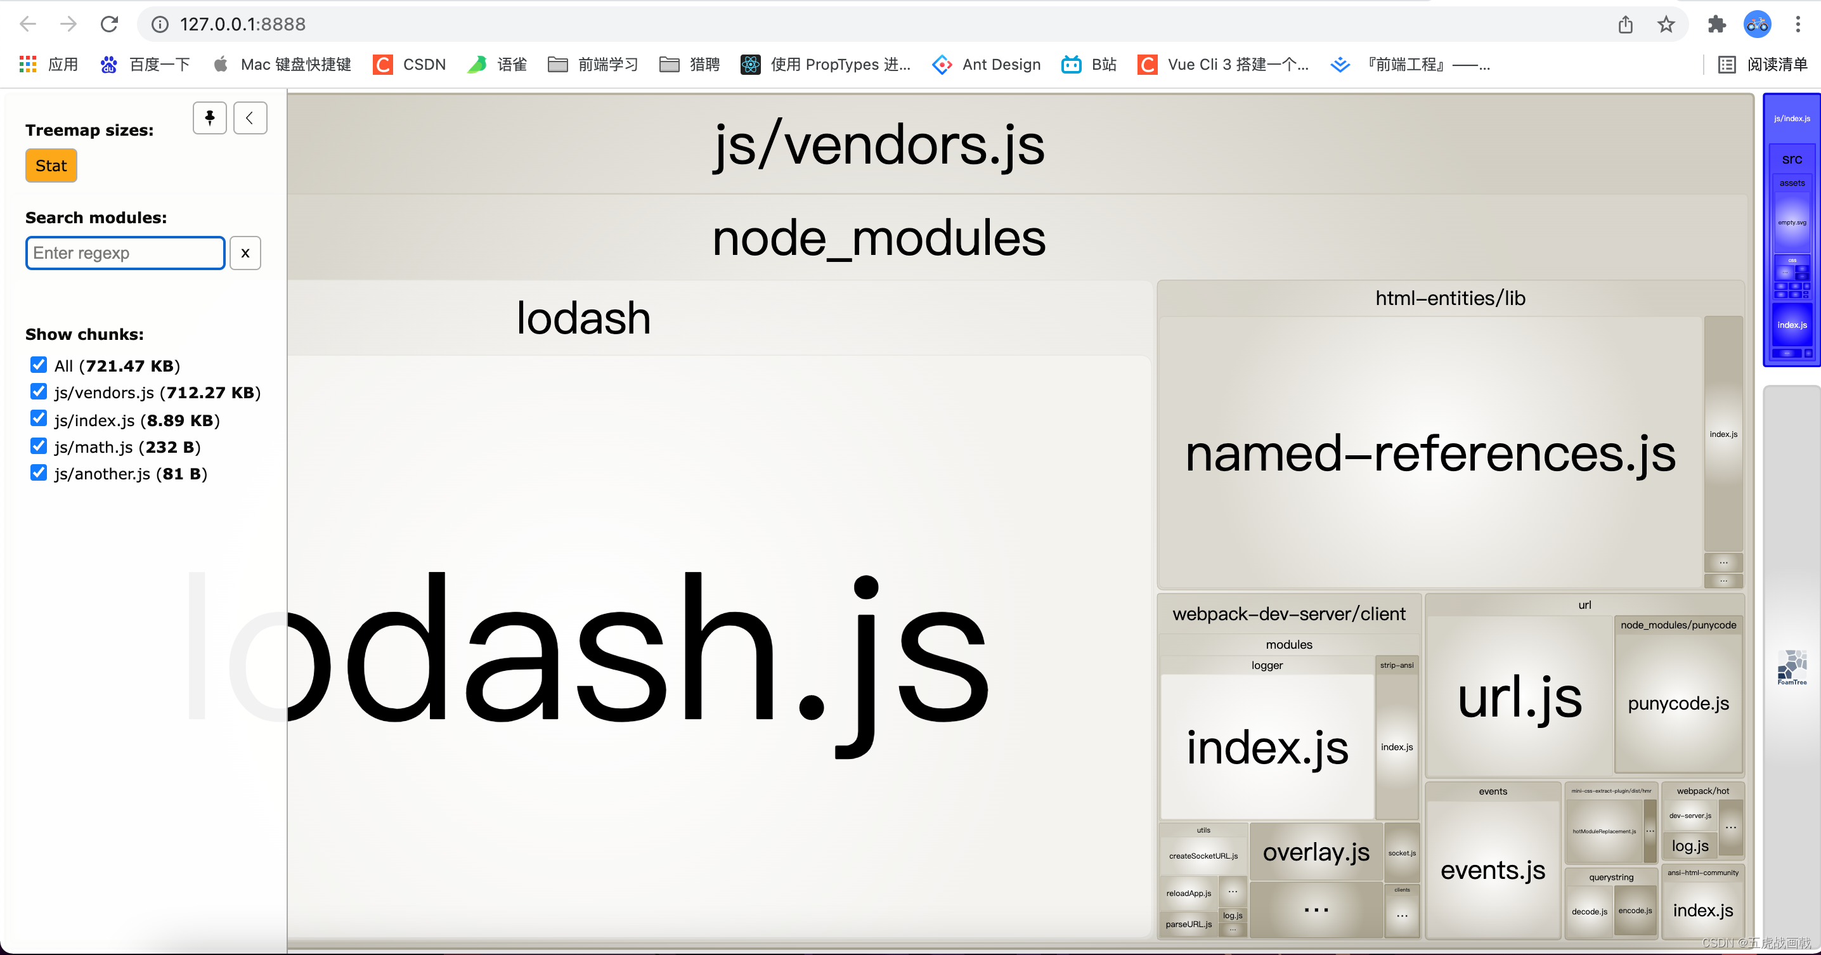Viewport: 1821px width, 955px height.
Task: Collapse sidebar using the left chevron button
Action: point(250,118)
